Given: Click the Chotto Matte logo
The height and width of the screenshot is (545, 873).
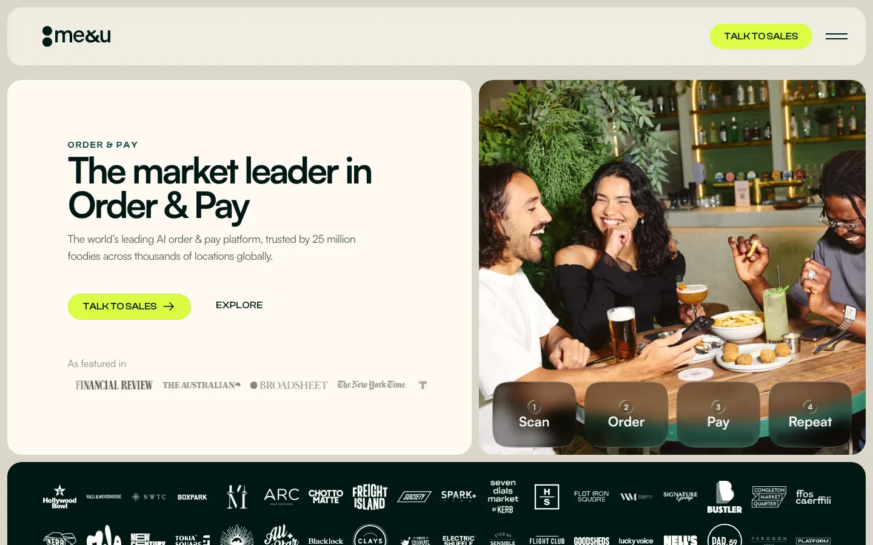Looking at the screenshot, I should (x=326, y=497).
